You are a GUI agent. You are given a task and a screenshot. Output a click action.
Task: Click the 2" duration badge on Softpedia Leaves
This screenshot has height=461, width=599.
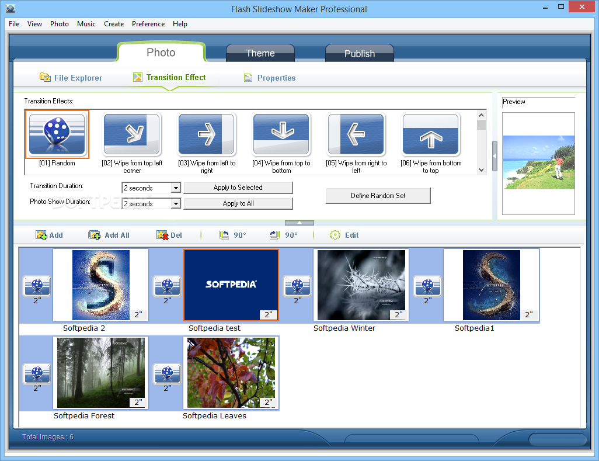[x=269, y=402]
